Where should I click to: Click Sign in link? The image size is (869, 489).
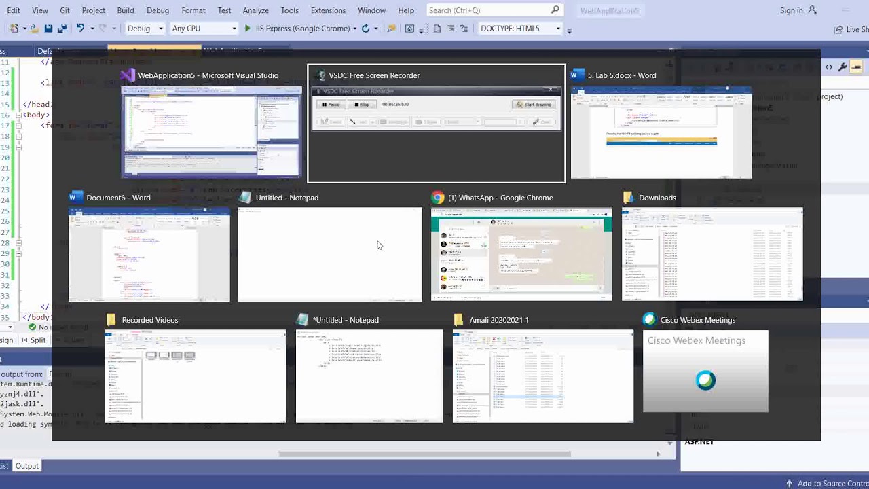(792, 10)
